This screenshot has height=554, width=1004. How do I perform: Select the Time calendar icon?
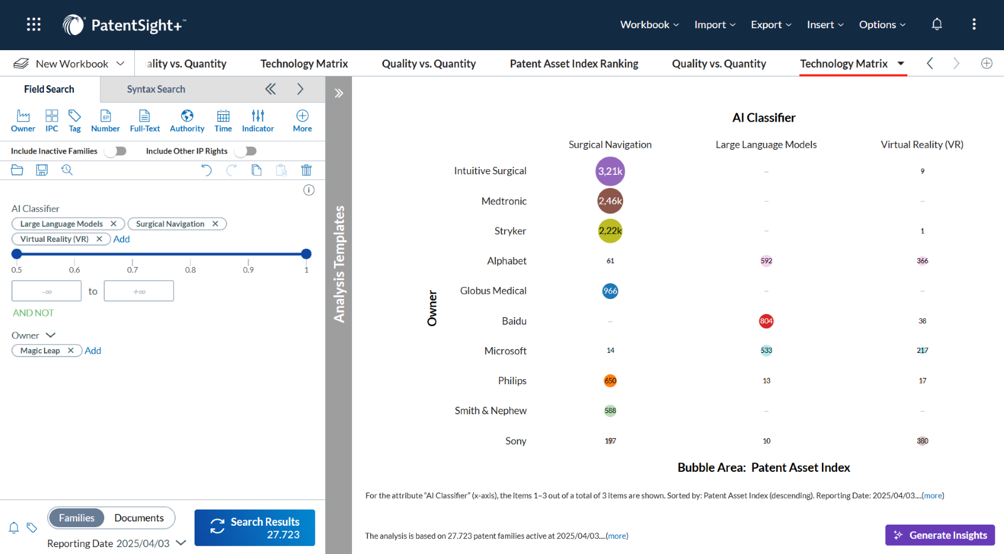(223, 121)
